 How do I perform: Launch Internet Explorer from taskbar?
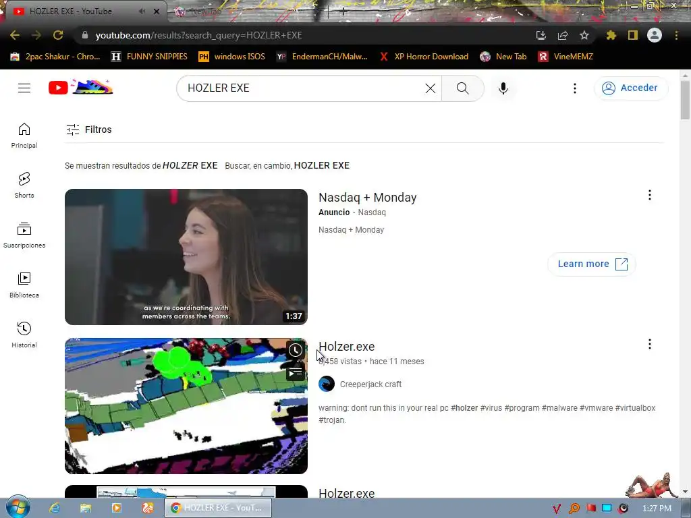[55, 508]
